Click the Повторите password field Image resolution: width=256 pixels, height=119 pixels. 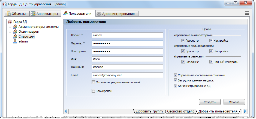(x=127, y=51)
